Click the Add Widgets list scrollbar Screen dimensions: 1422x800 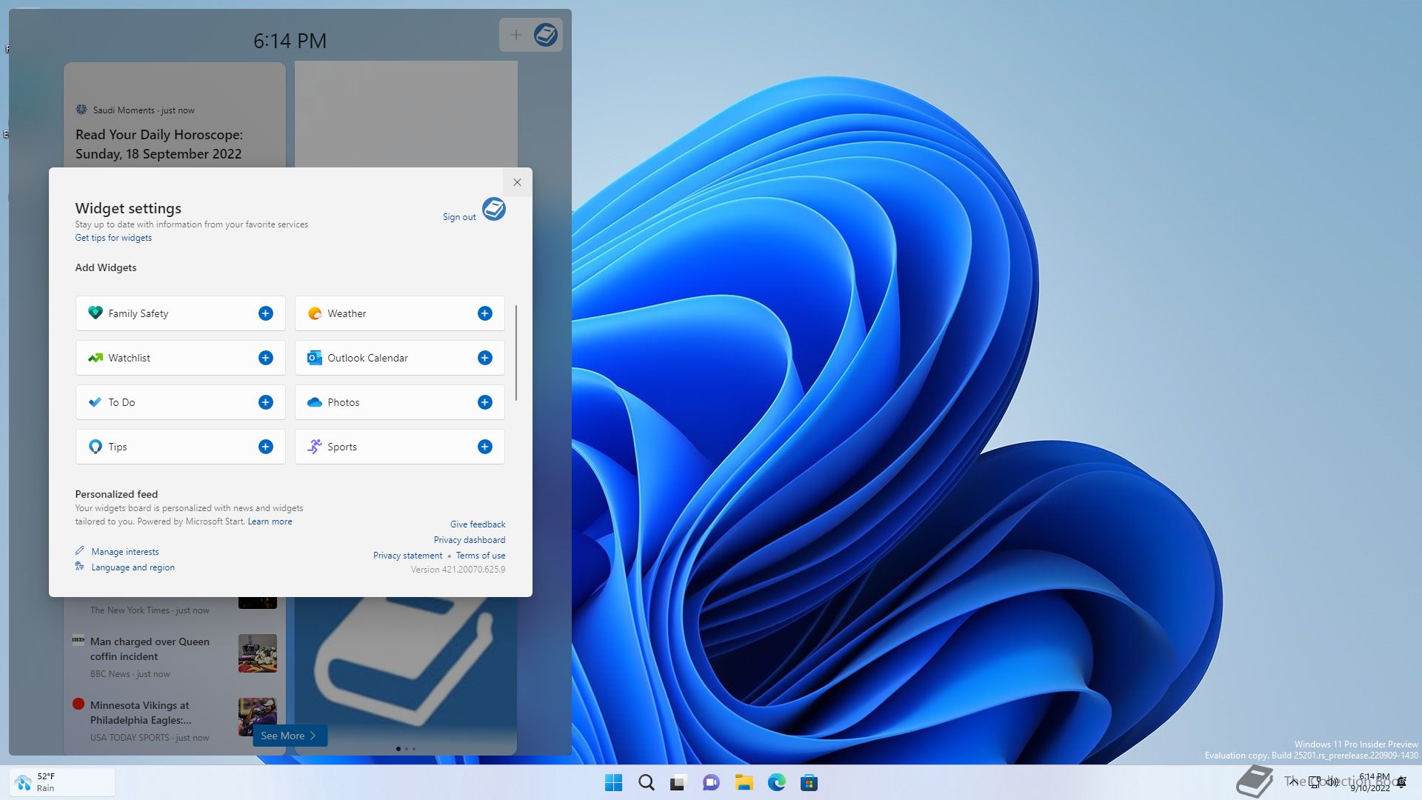click(516, 353)
